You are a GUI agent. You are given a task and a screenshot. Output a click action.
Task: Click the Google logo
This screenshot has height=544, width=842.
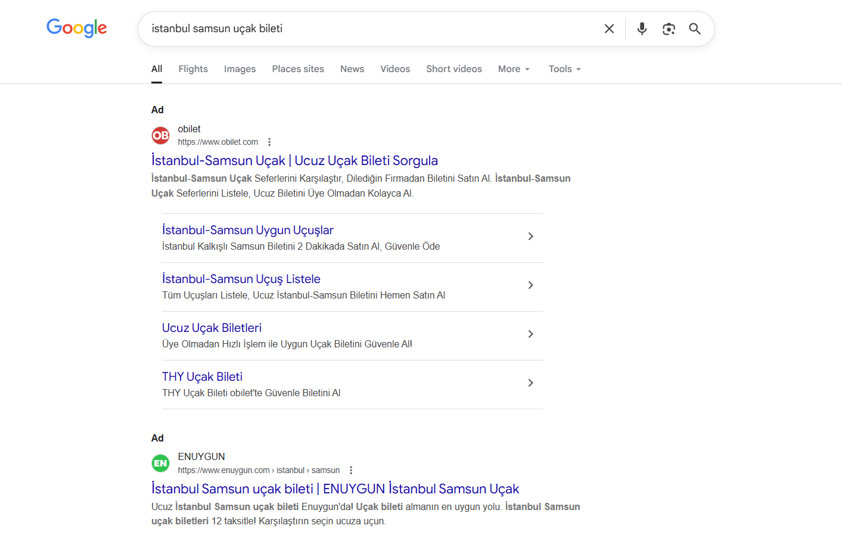(x=77, y=28)
